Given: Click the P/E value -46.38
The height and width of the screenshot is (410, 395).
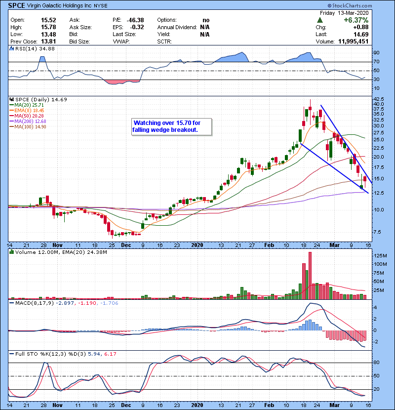Looking at the screenshot, I should 135,20.
